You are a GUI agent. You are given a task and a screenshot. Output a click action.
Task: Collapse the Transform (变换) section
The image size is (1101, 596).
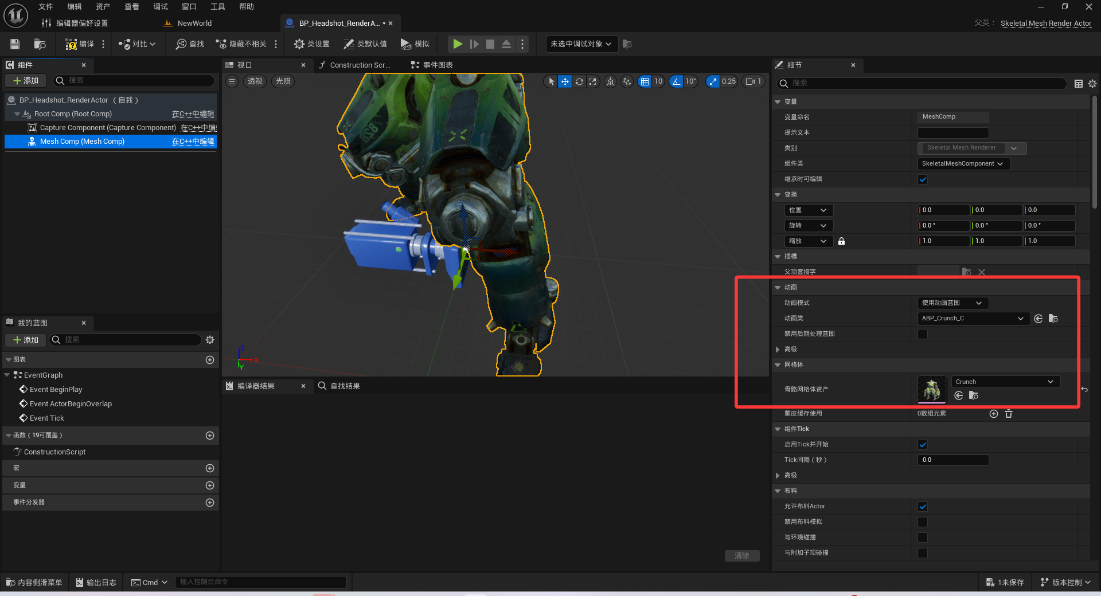tap(778, 195)
